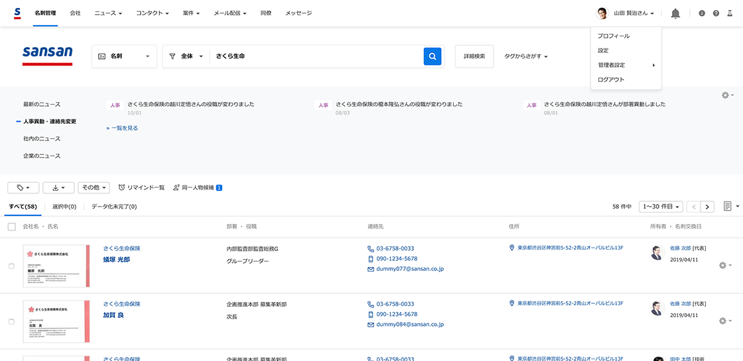
Task: Click owner avatar in 加賀 良 row
Action: pyautogui.click(x=657, y=308)
